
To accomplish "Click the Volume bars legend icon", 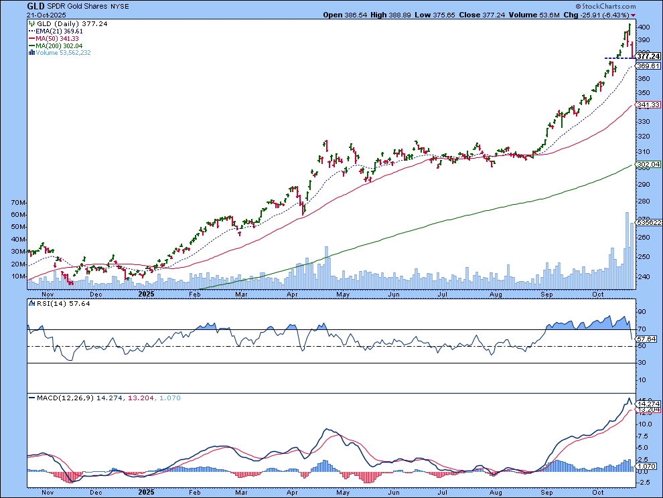I will [31, 52].
